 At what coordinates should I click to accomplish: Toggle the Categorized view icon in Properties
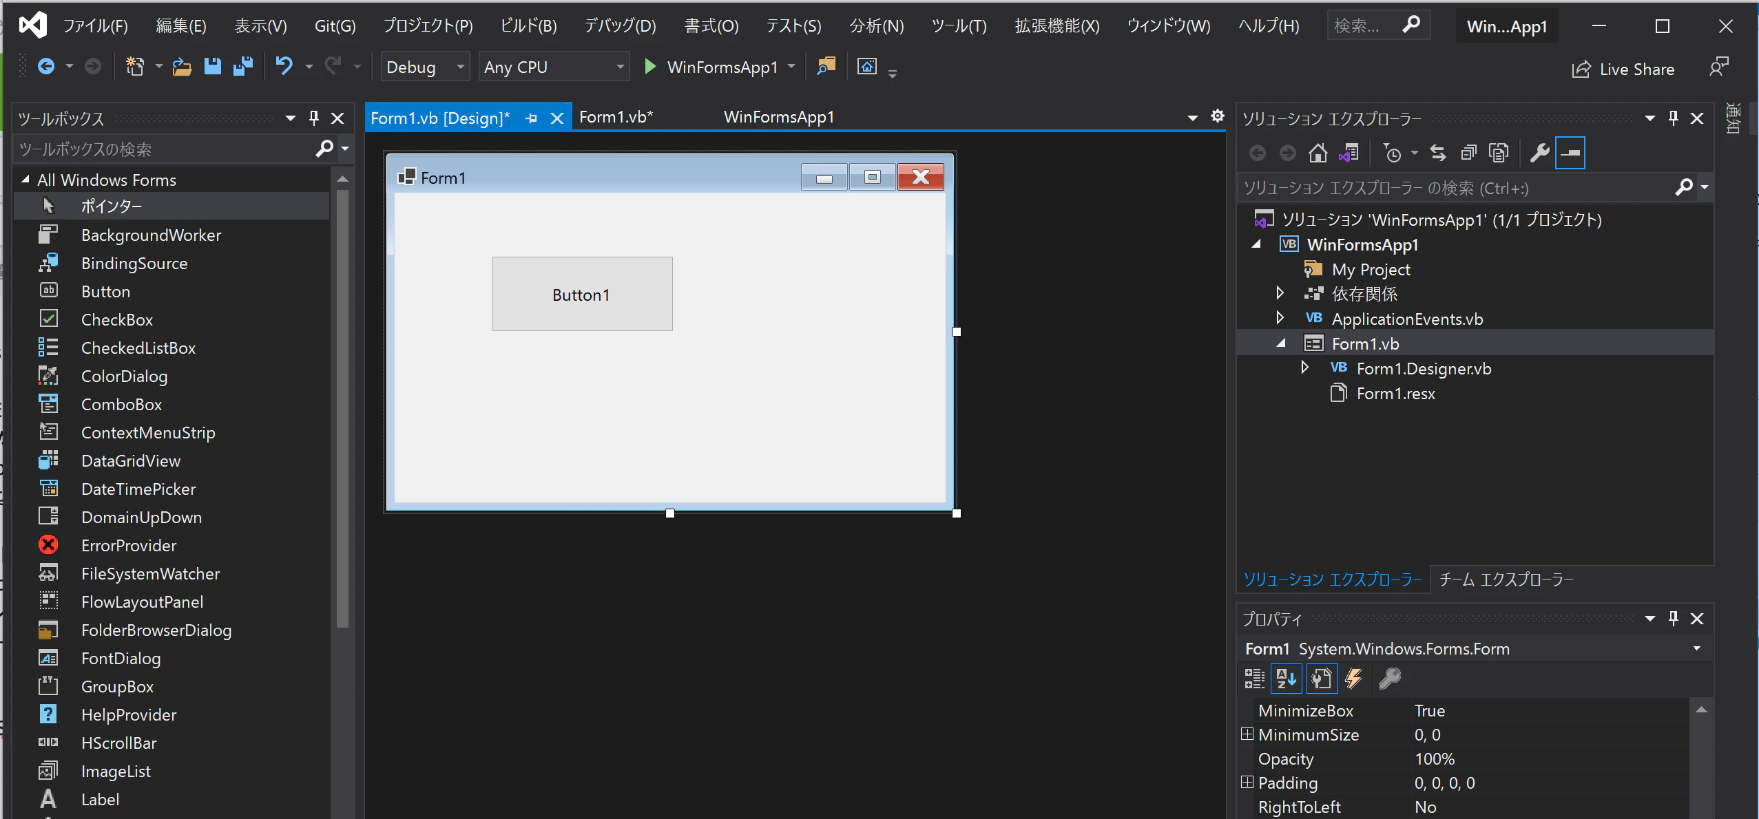pos(1254,679)
